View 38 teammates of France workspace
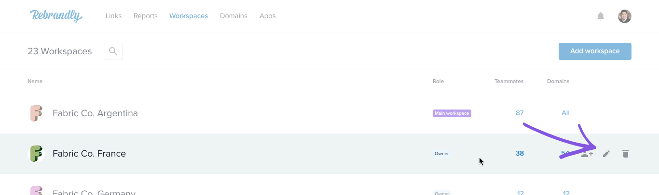This screenshot has height=195, width=659. (520, 154)
